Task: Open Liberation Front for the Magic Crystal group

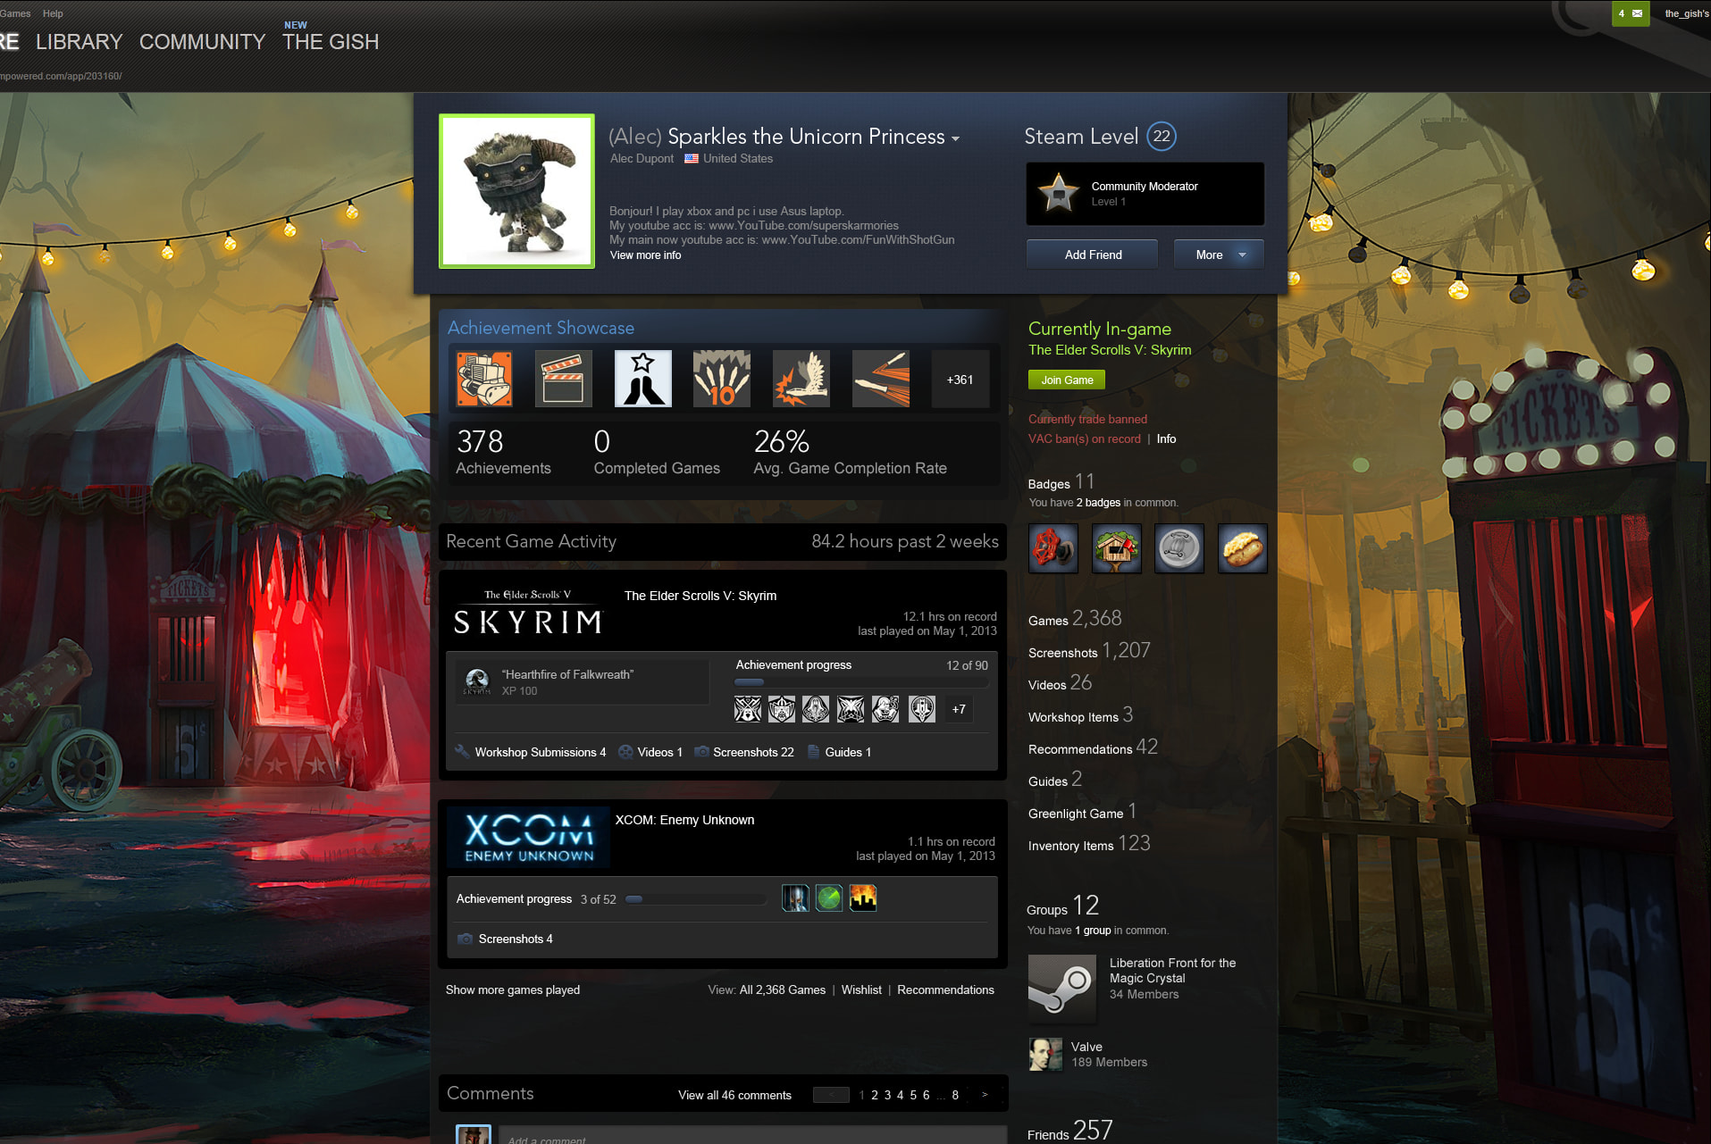Action: 1172,971
